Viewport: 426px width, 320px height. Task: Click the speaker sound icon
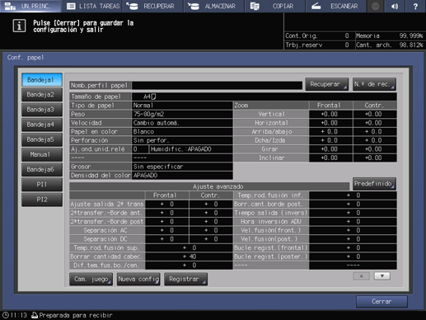click(395, 6)
